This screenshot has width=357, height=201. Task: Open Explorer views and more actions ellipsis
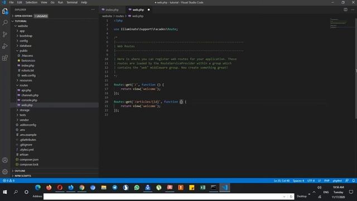pyautogui.click(x=93, y=9)
